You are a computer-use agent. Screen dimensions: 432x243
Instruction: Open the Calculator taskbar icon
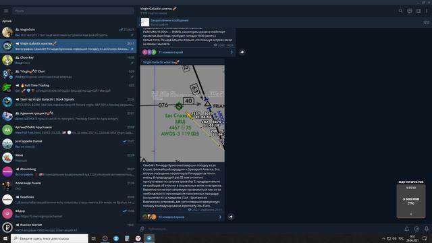click(127, 238)
